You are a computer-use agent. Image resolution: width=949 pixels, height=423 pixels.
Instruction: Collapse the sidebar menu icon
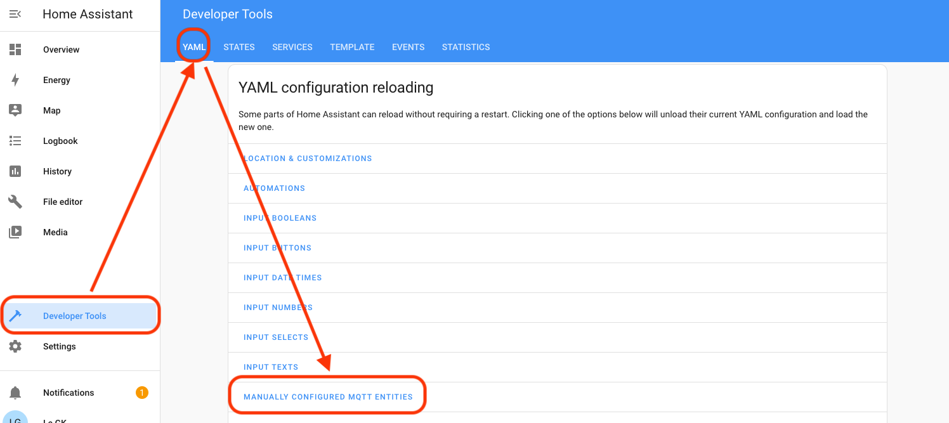(15, 14)
